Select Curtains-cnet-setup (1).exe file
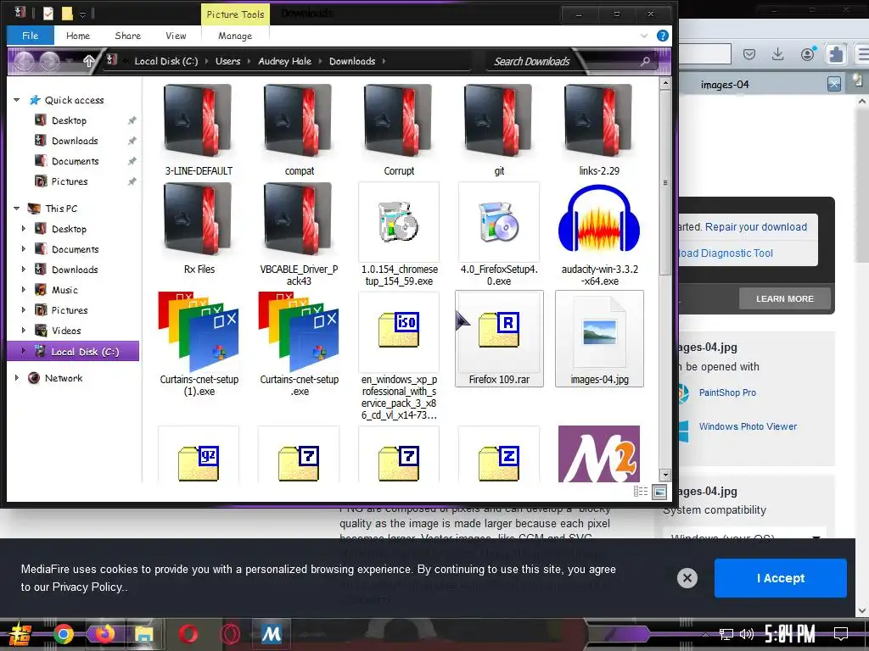This screenshot has height=651, width=869. (199, 344)
